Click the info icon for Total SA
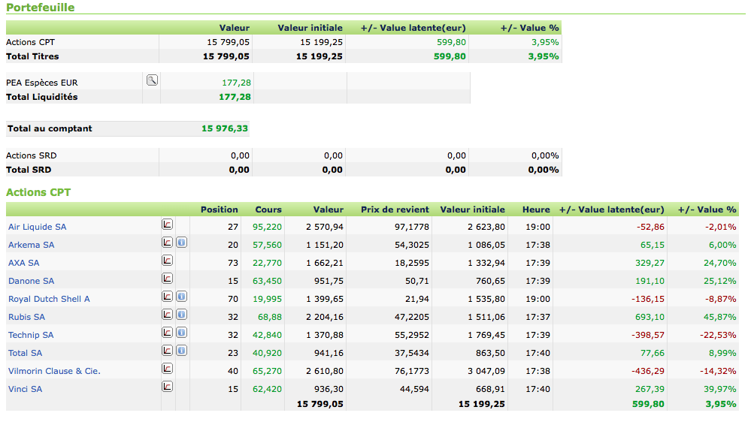 click(x=181, y=351)
